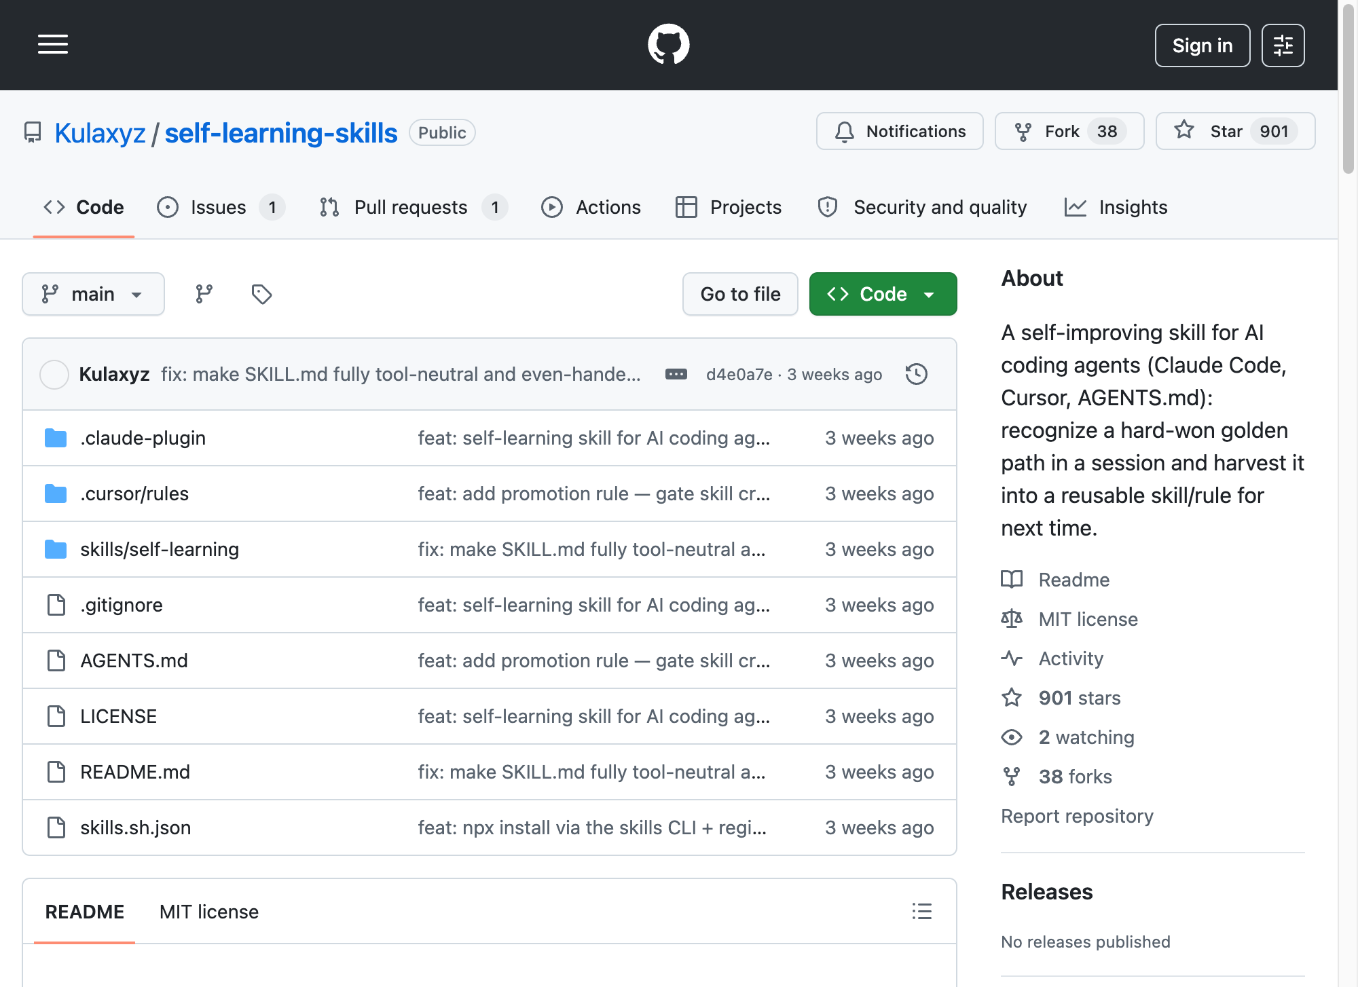Open the Releases heading link

(1046, 891)
